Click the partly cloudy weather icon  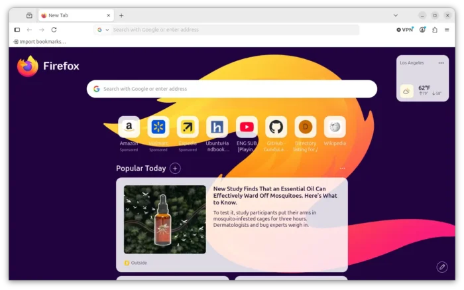[406, 91]
